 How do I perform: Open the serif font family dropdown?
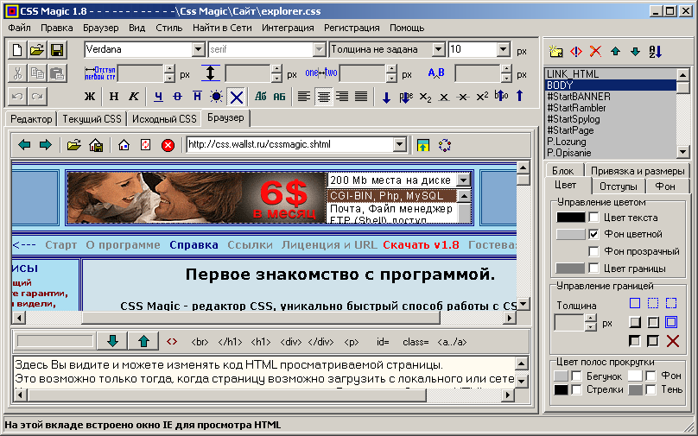click(x=319, y=49)
